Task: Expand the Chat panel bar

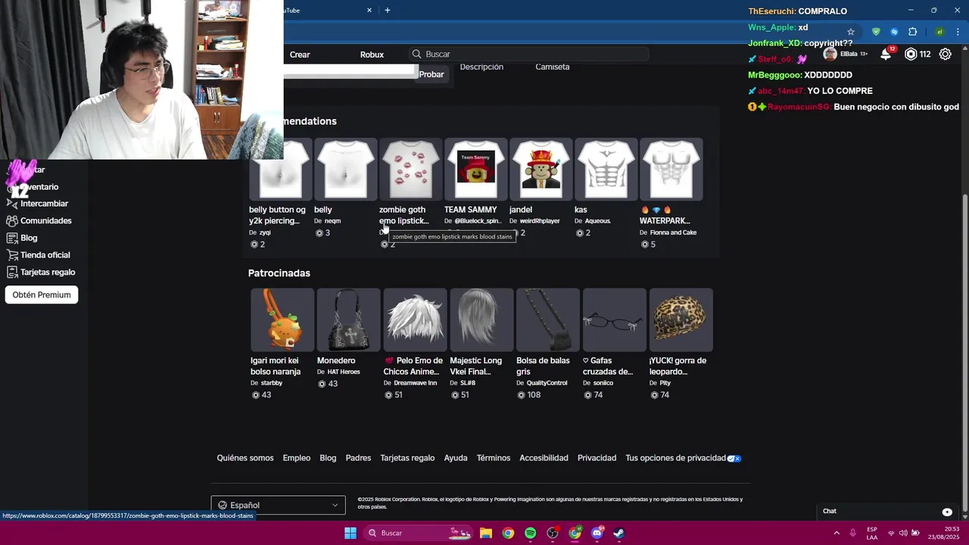Action: [x=888, y=512]
